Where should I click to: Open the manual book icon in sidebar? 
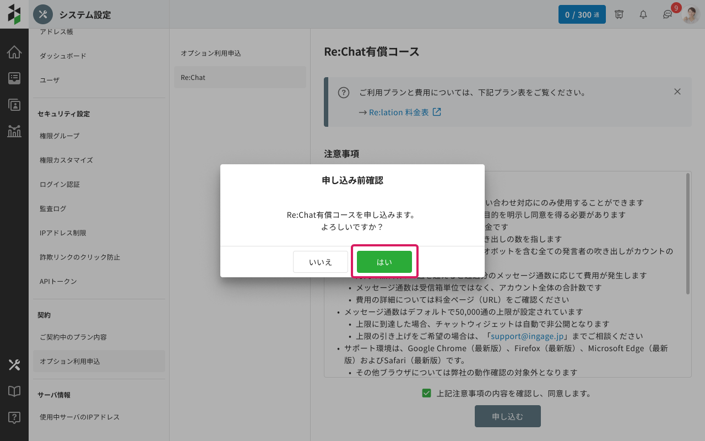14,391
